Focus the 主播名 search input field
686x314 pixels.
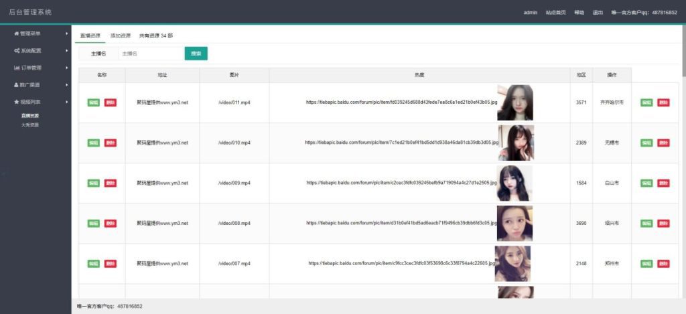[151, 54]
